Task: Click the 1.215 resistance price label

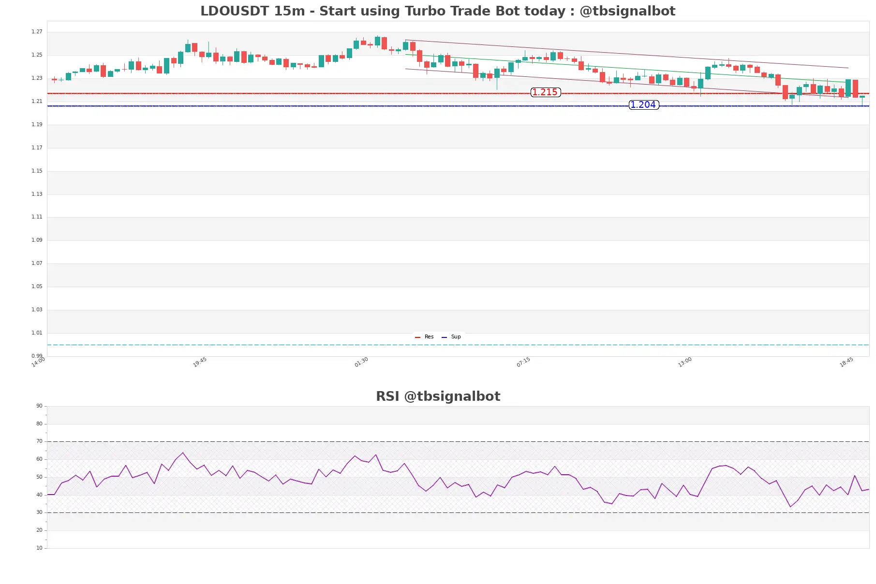Action: [x=545, y=92]
